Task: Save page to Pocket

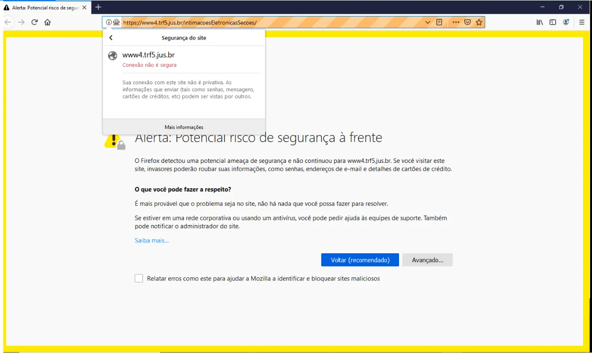Action: point(467,22)
